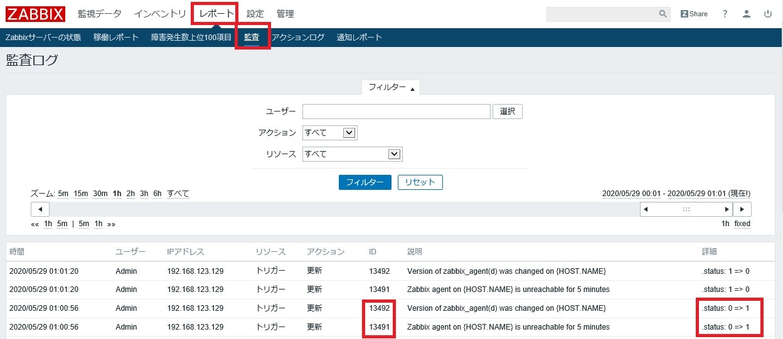The height and width of the screenshot is (339, 783).
Task: Open the レポート menu
Action: click(x=216, y=14)
